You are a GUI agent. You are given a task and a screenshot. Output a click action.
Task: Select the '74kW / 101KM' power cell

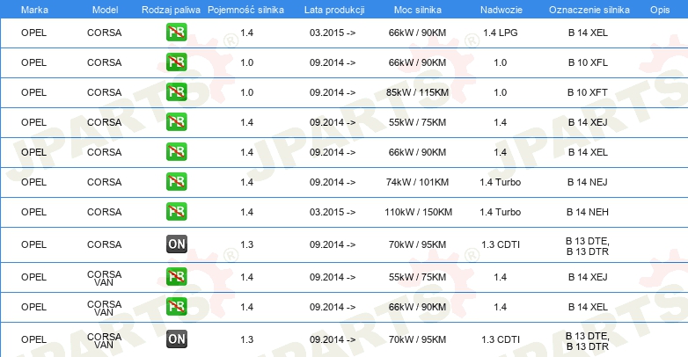(417, 181)
